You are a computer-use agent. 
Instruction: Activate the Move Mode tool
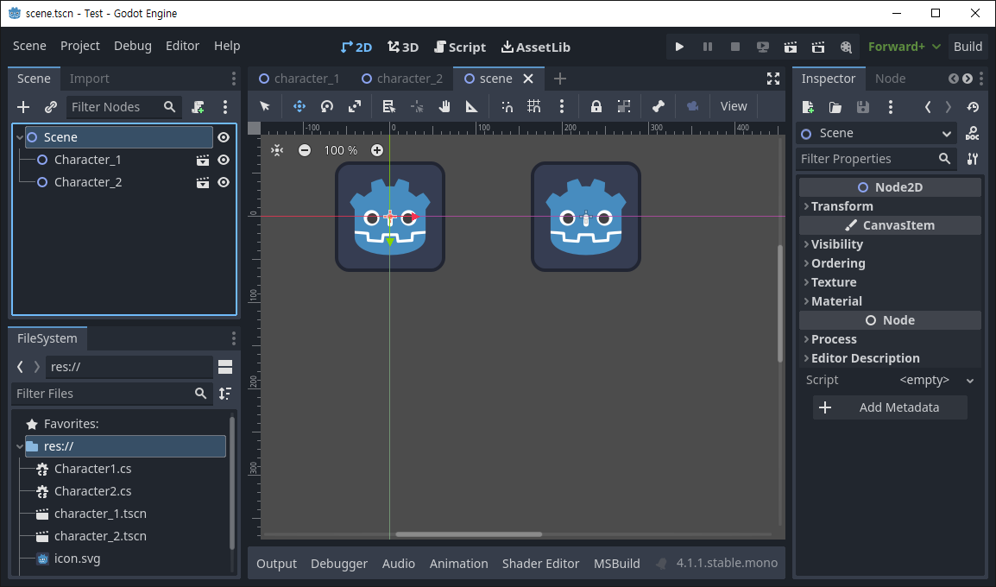point(299,106)
